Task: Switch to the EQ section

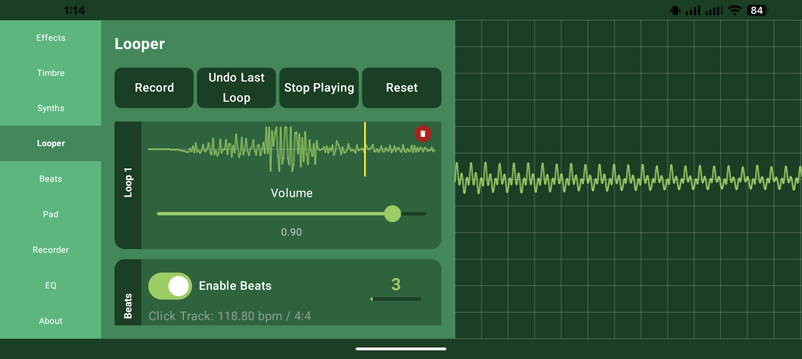Action: tap(51, 285)
